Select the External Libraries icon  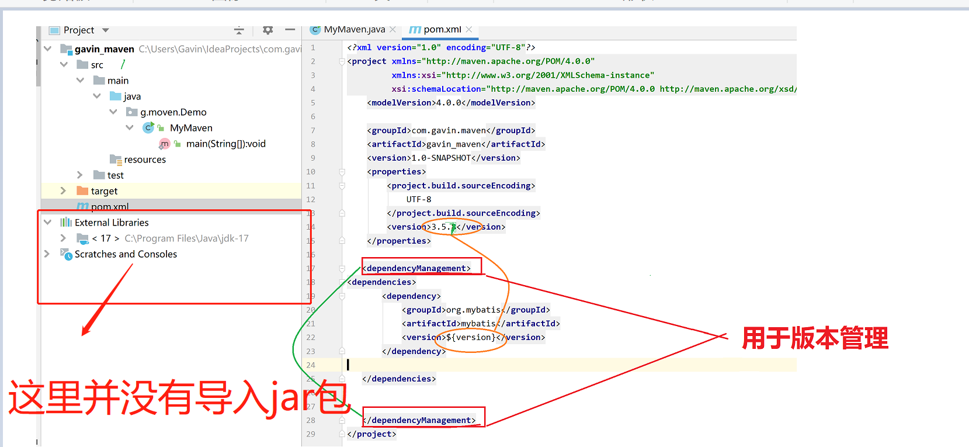click(x=66, y=222)
